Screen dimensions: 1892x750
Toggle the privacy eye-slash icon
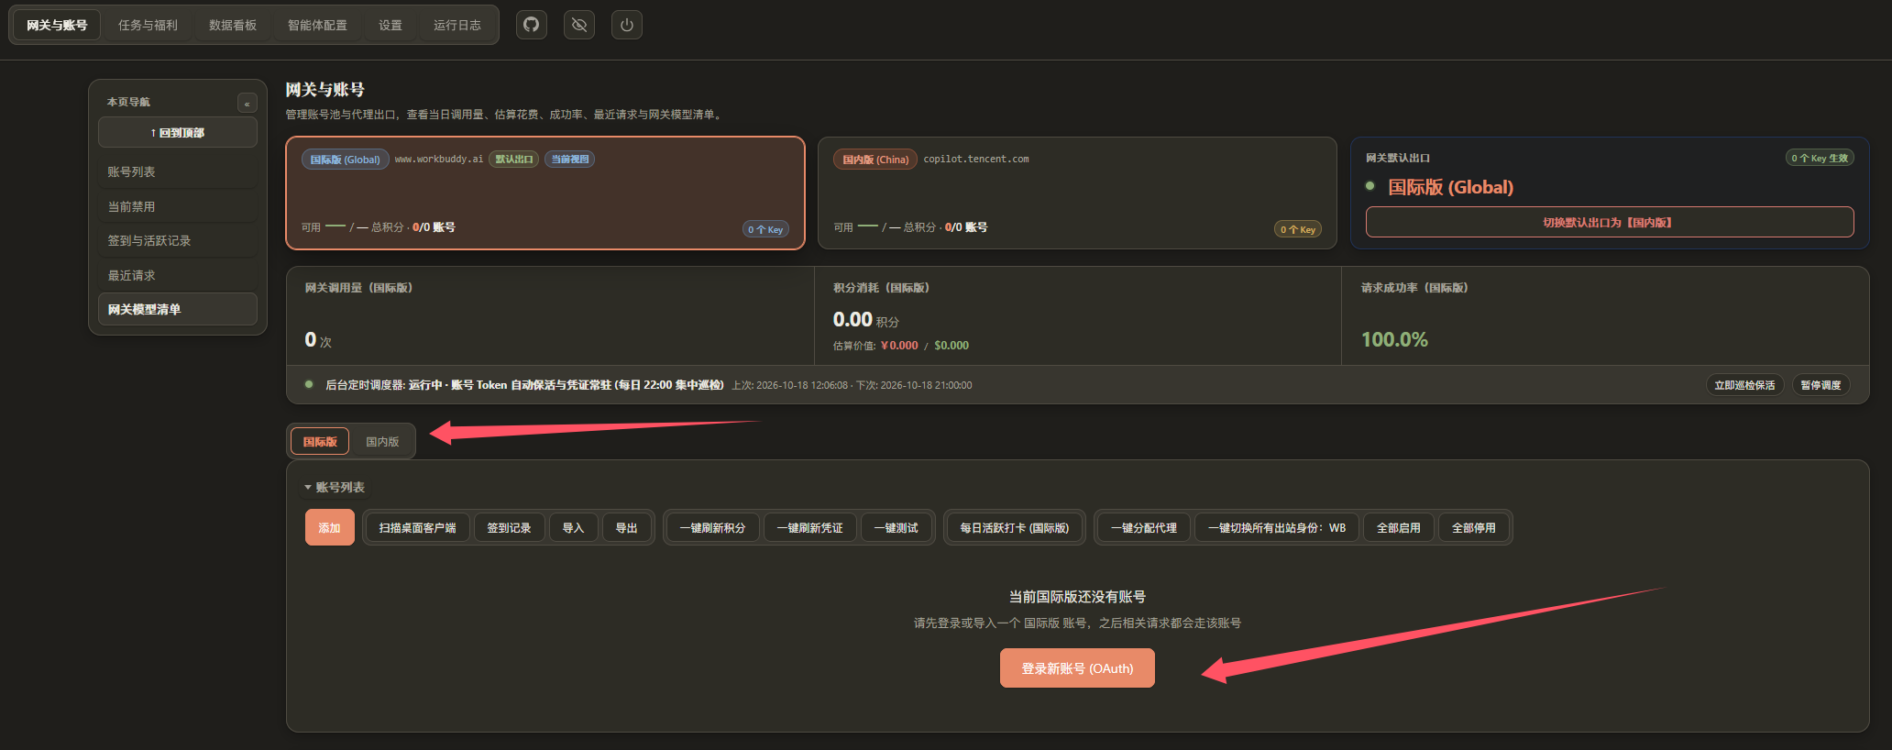click(x=579, y=25)
